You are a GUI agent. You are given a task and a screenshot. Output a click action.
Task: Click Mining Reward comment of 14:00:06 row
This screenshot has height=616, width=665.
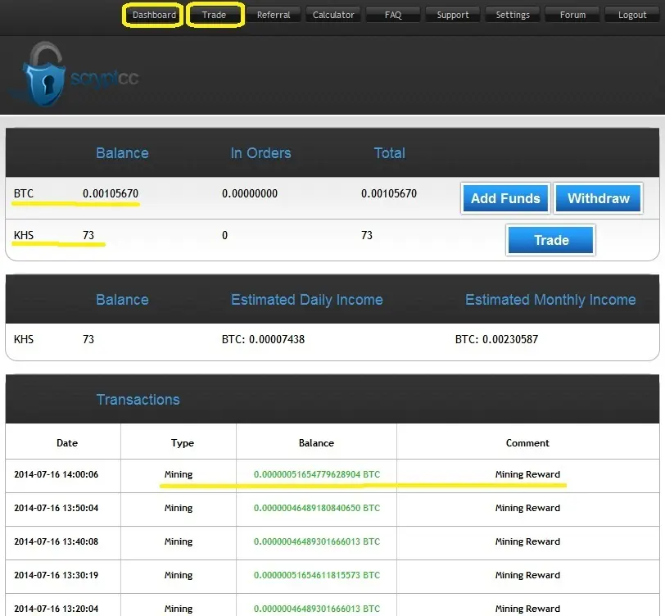point(527,474)
